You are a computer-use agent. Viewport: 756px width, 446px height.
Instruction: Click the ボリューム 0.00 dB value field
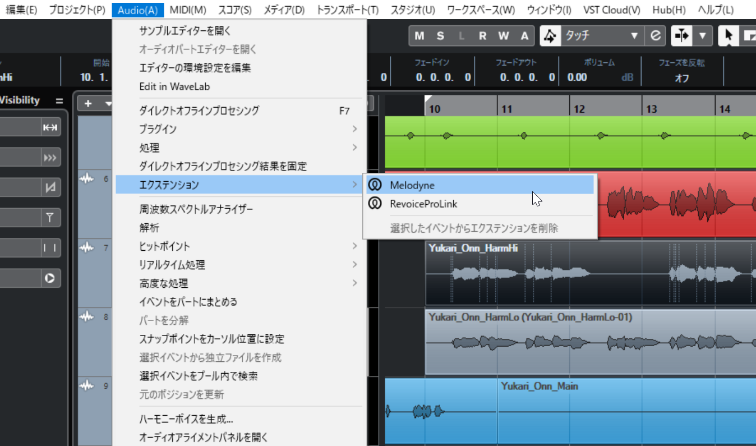[x=601, y=78]
